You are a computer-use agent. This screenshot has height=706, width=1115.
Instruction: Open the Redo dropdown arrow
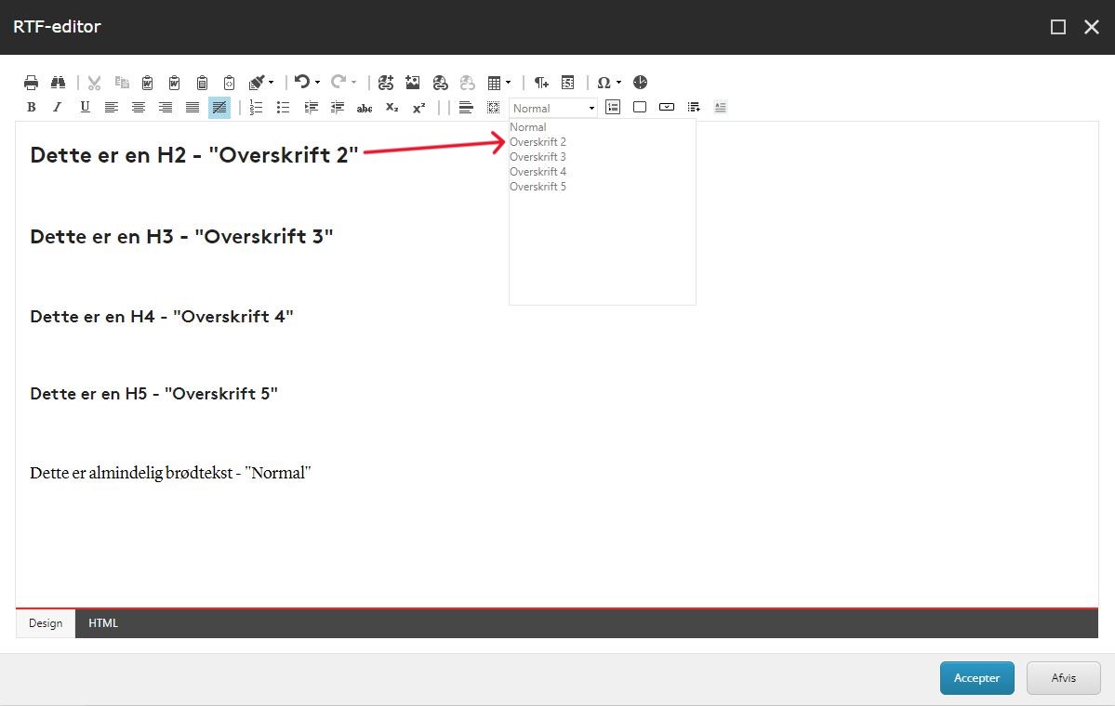(x=352, y=82)
